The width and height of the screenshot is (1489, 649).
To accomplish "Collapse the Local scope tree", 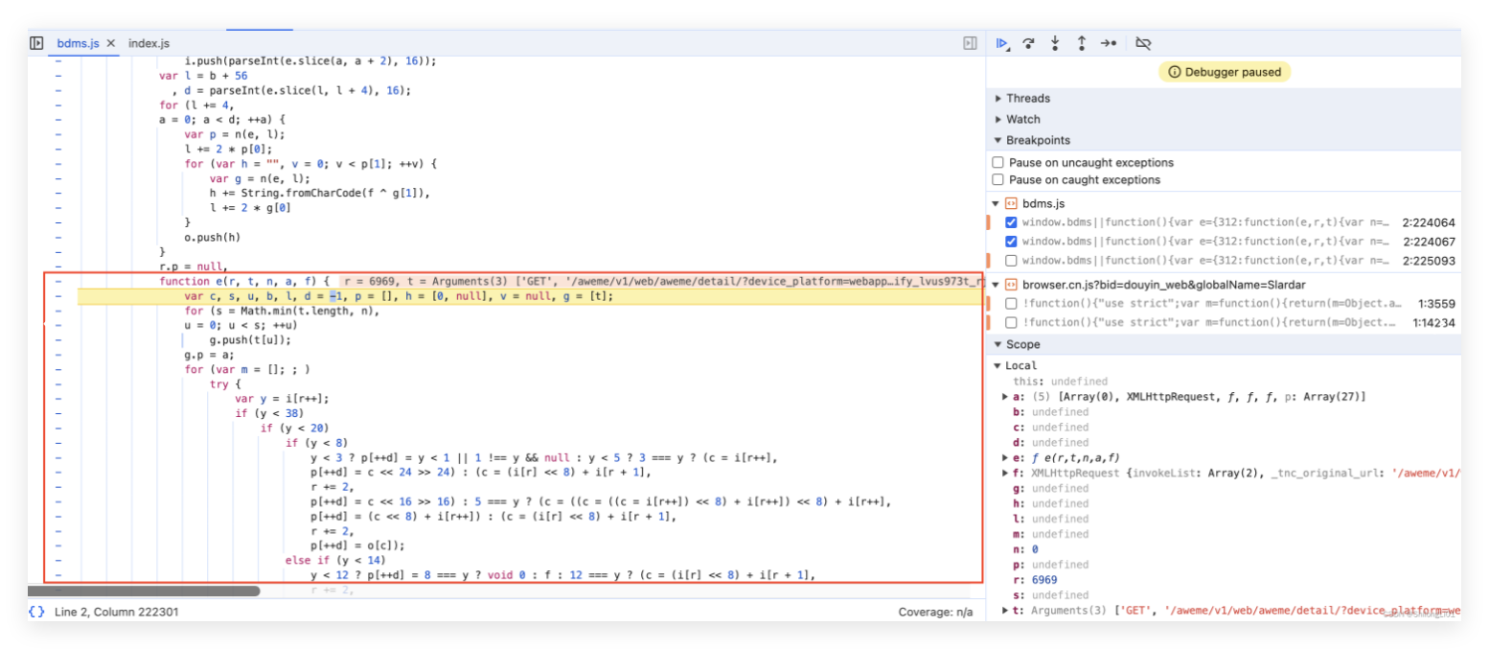I will pyautogui.click(x=997, y=365).
